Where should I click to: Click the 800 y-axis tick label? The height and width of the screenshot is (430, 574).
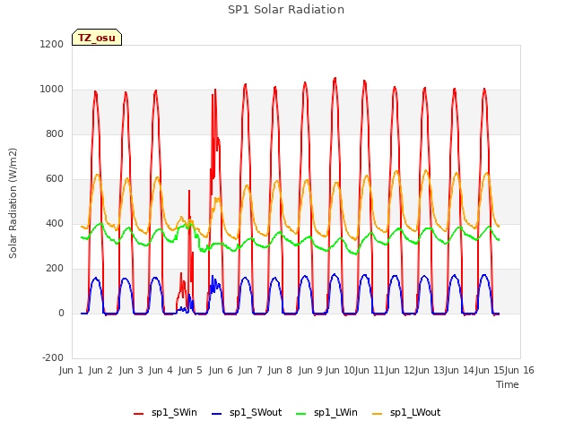point(55,133)
